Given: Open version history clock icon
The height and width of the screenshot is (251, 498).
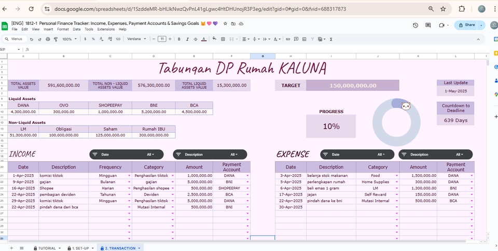Looking at the screenshot, I should [x=416, y=25].
